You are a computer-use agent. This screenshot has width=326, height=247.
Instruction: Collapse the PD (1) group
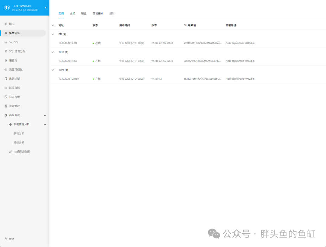tap(53, 34)
